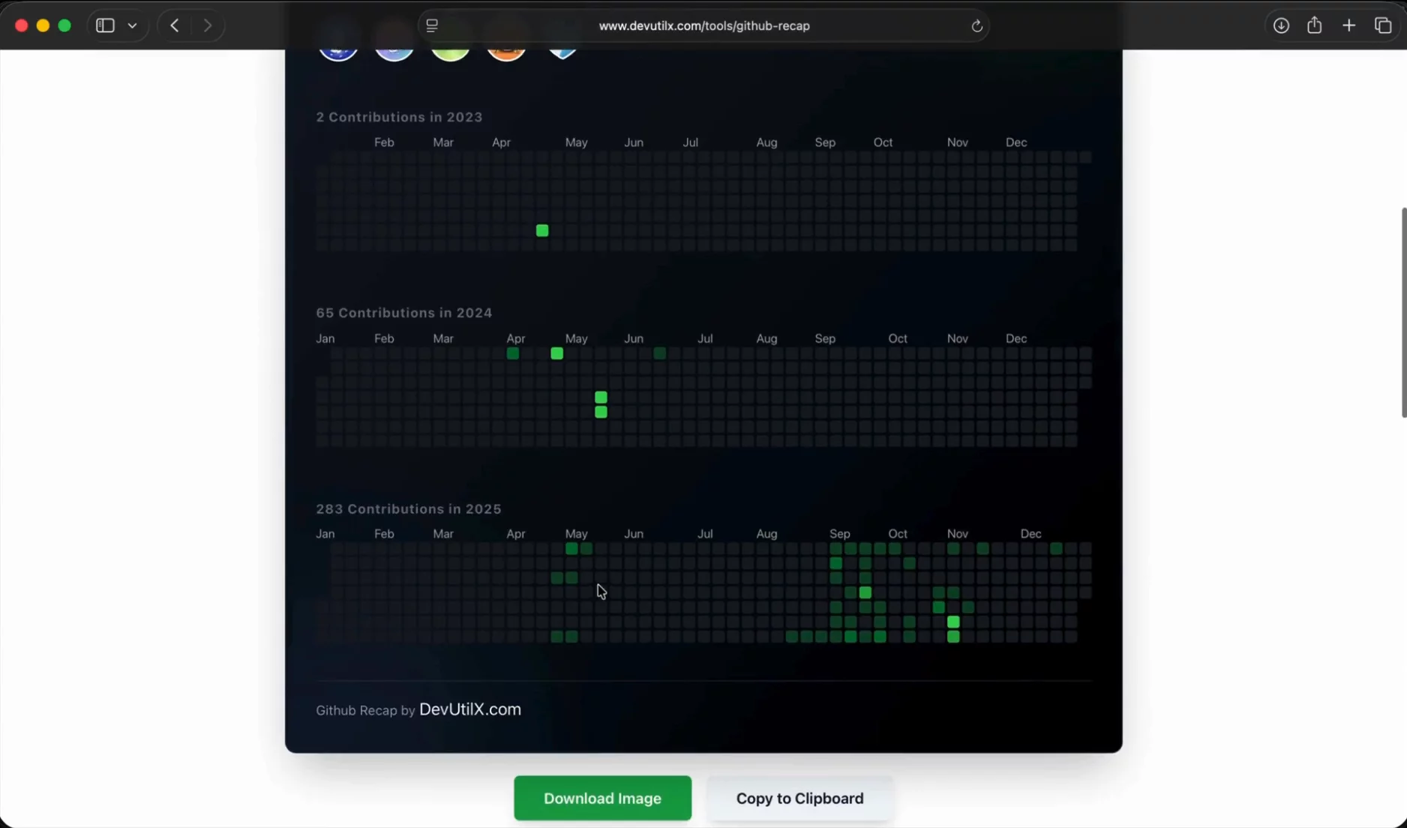This screenshot has height=828, width=1407.
Task: Open the Downloads popover
Action: point(1280,25)
